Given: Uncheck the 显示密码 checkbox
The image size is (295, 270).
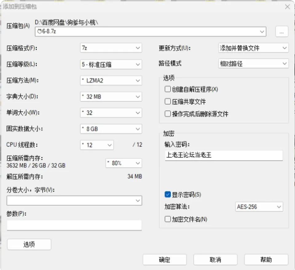Looking at the screenshot, I should pyautogui.click(x=167, y=194).
